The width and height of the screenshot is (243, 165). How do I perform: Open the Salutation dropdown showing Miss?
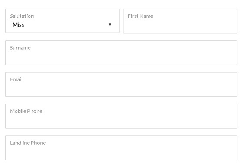click(62, 21)
